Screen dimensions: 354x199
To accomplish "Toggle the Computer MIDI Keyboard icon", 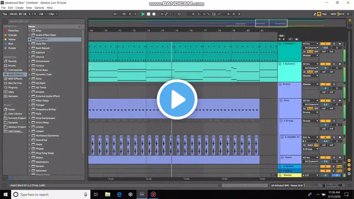I will coord(319,14).
